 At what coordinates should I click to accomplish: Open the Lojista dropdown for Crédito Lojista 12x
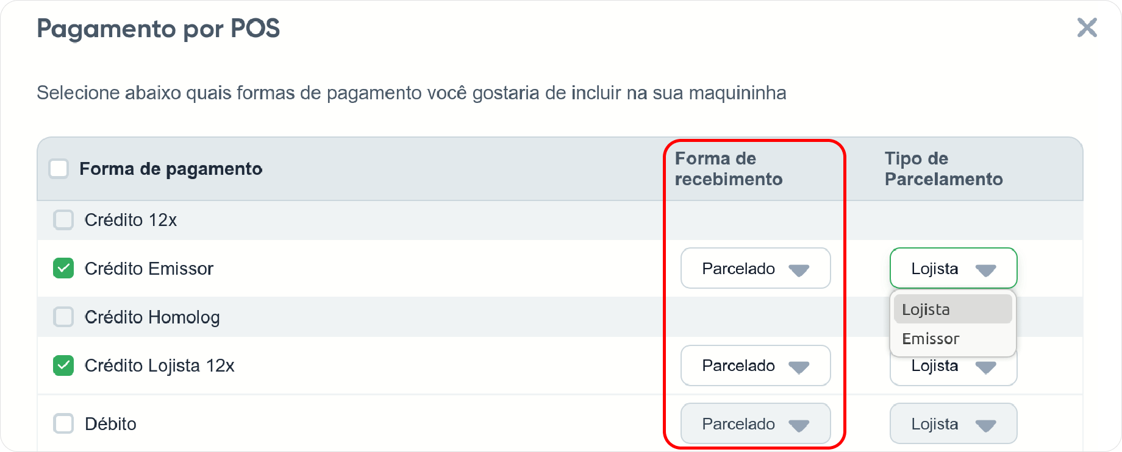click(953, 365)
